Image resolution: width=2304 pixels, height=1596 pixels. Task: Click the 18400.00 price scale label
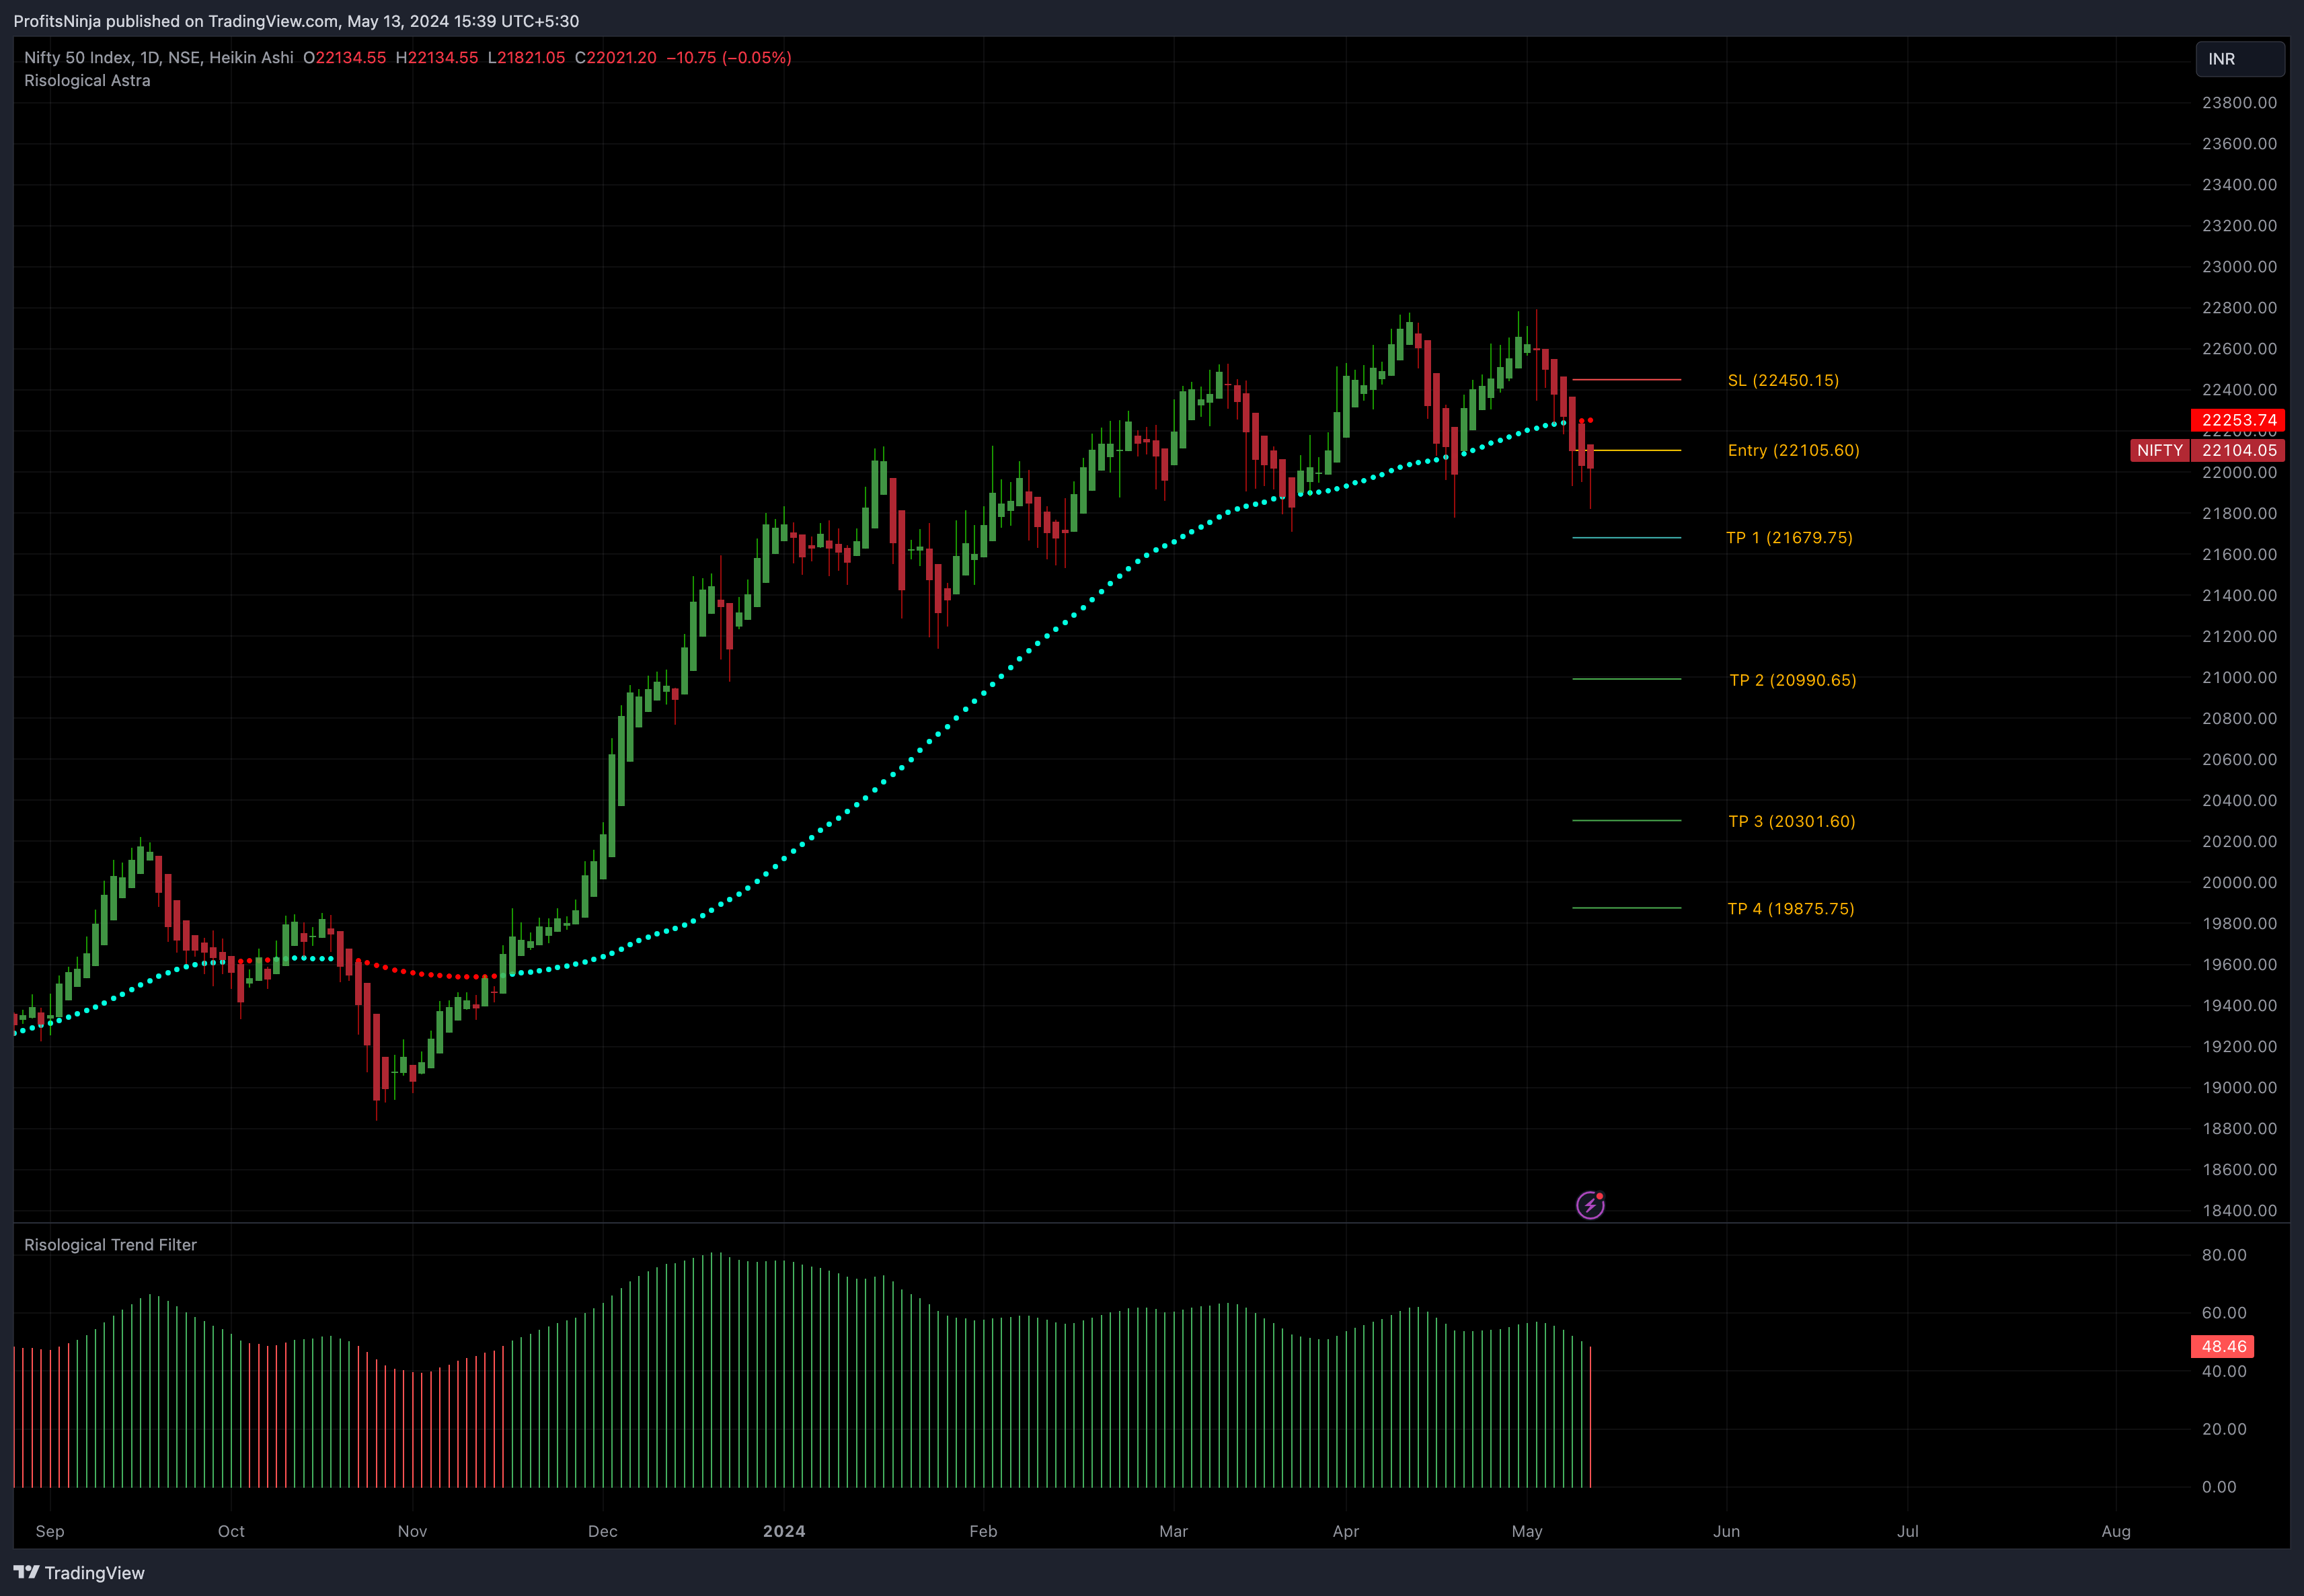pyautogui.click(x=2239, y=1210)
